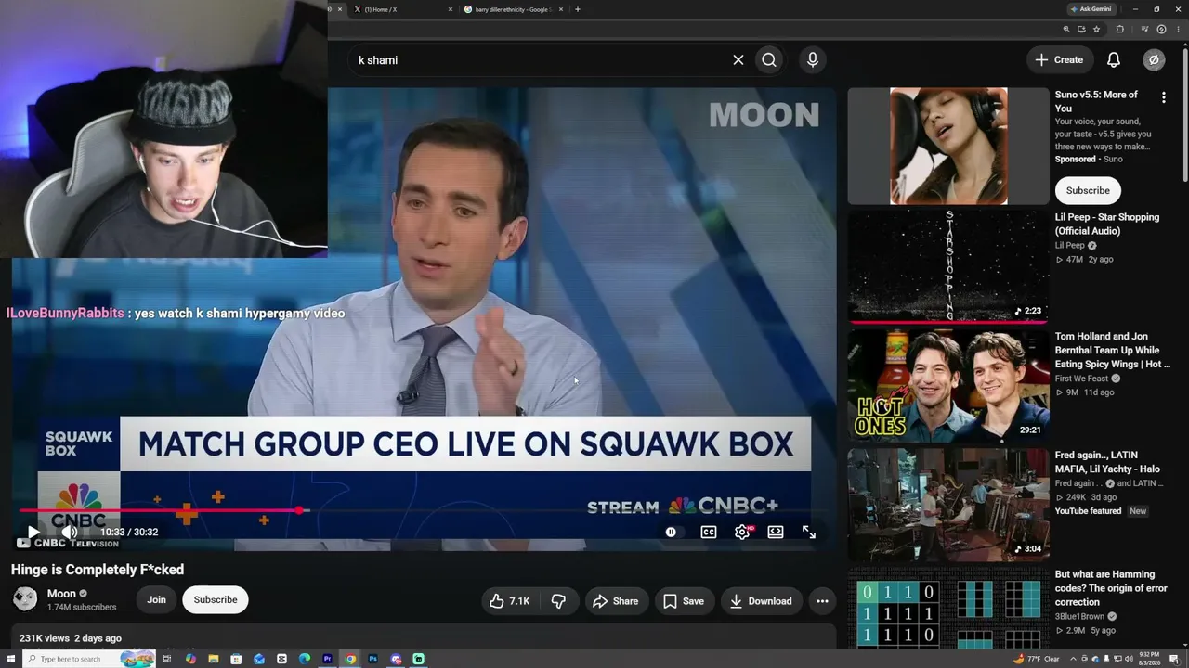
Task: Open Fred again Halo video thumbnail
Action: click(x=948, y=505)
